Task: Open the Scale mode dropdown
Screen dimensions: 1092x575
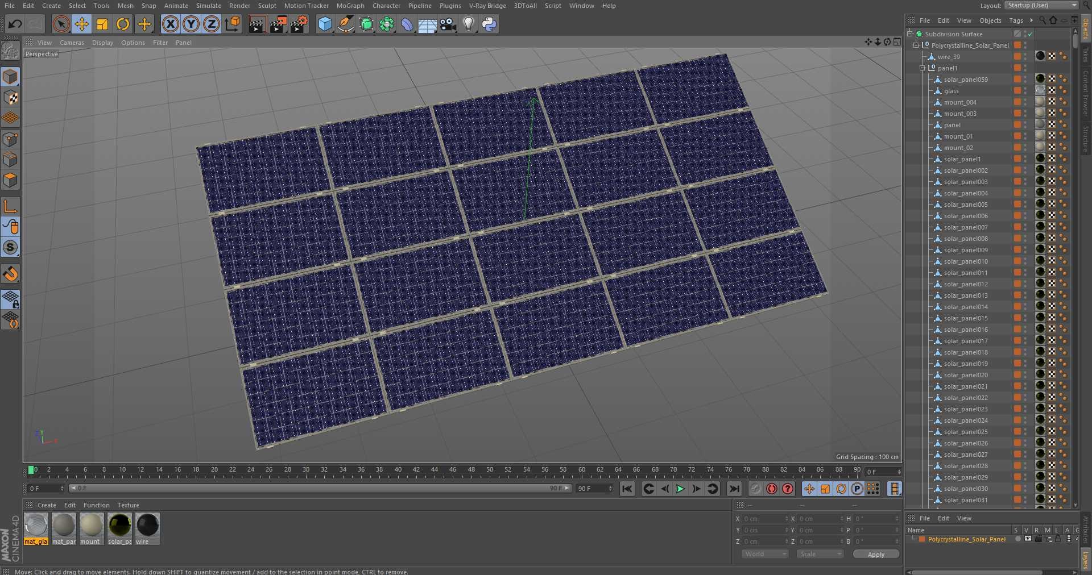Action: 820,554
